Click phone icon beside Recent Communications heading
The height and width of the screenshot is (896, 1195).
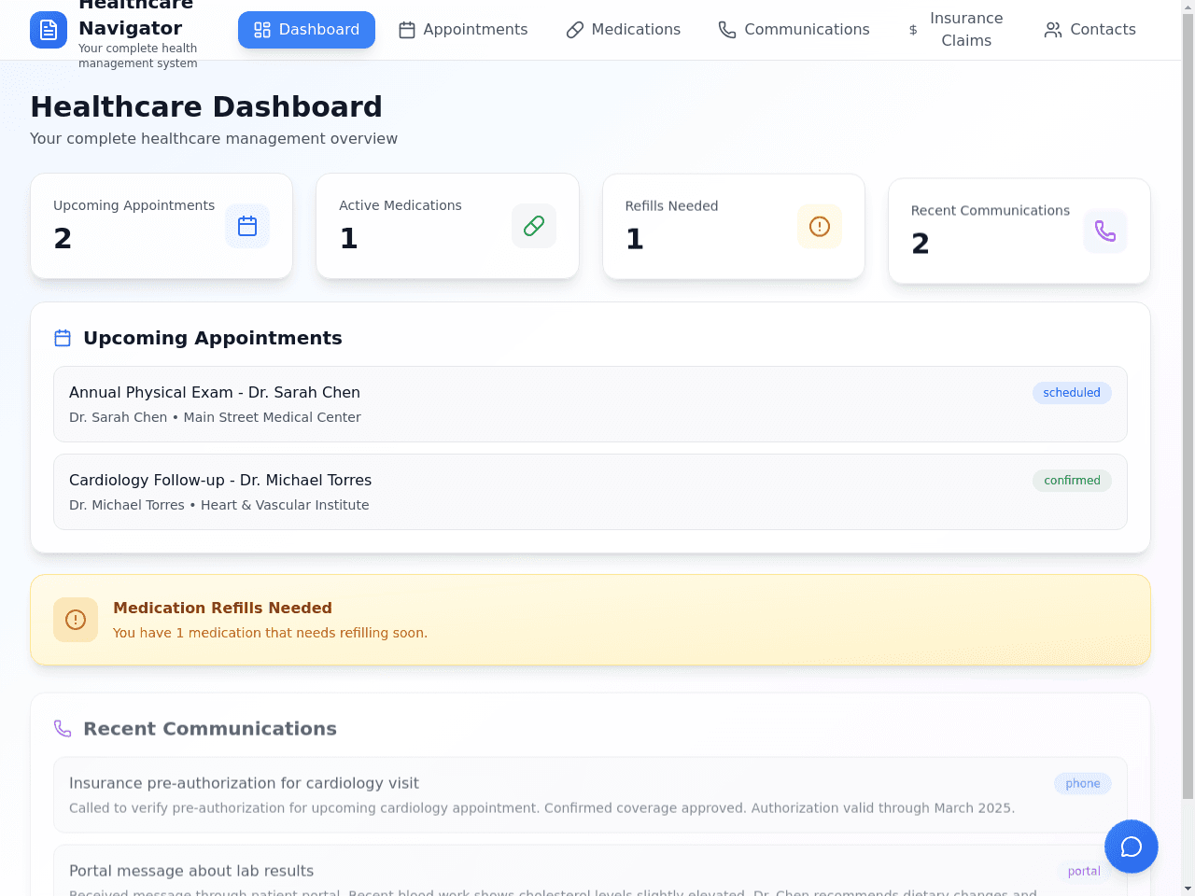tap(63, 729)
